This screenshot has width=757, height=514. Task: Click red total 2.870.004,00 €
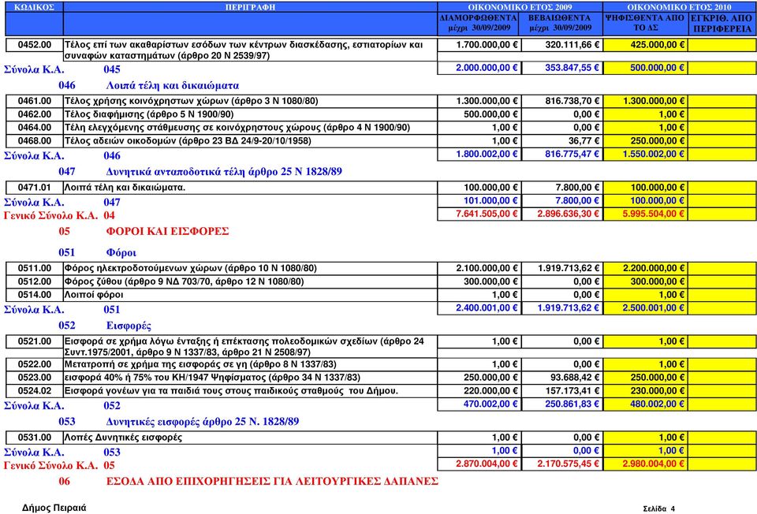pos(479,464)
